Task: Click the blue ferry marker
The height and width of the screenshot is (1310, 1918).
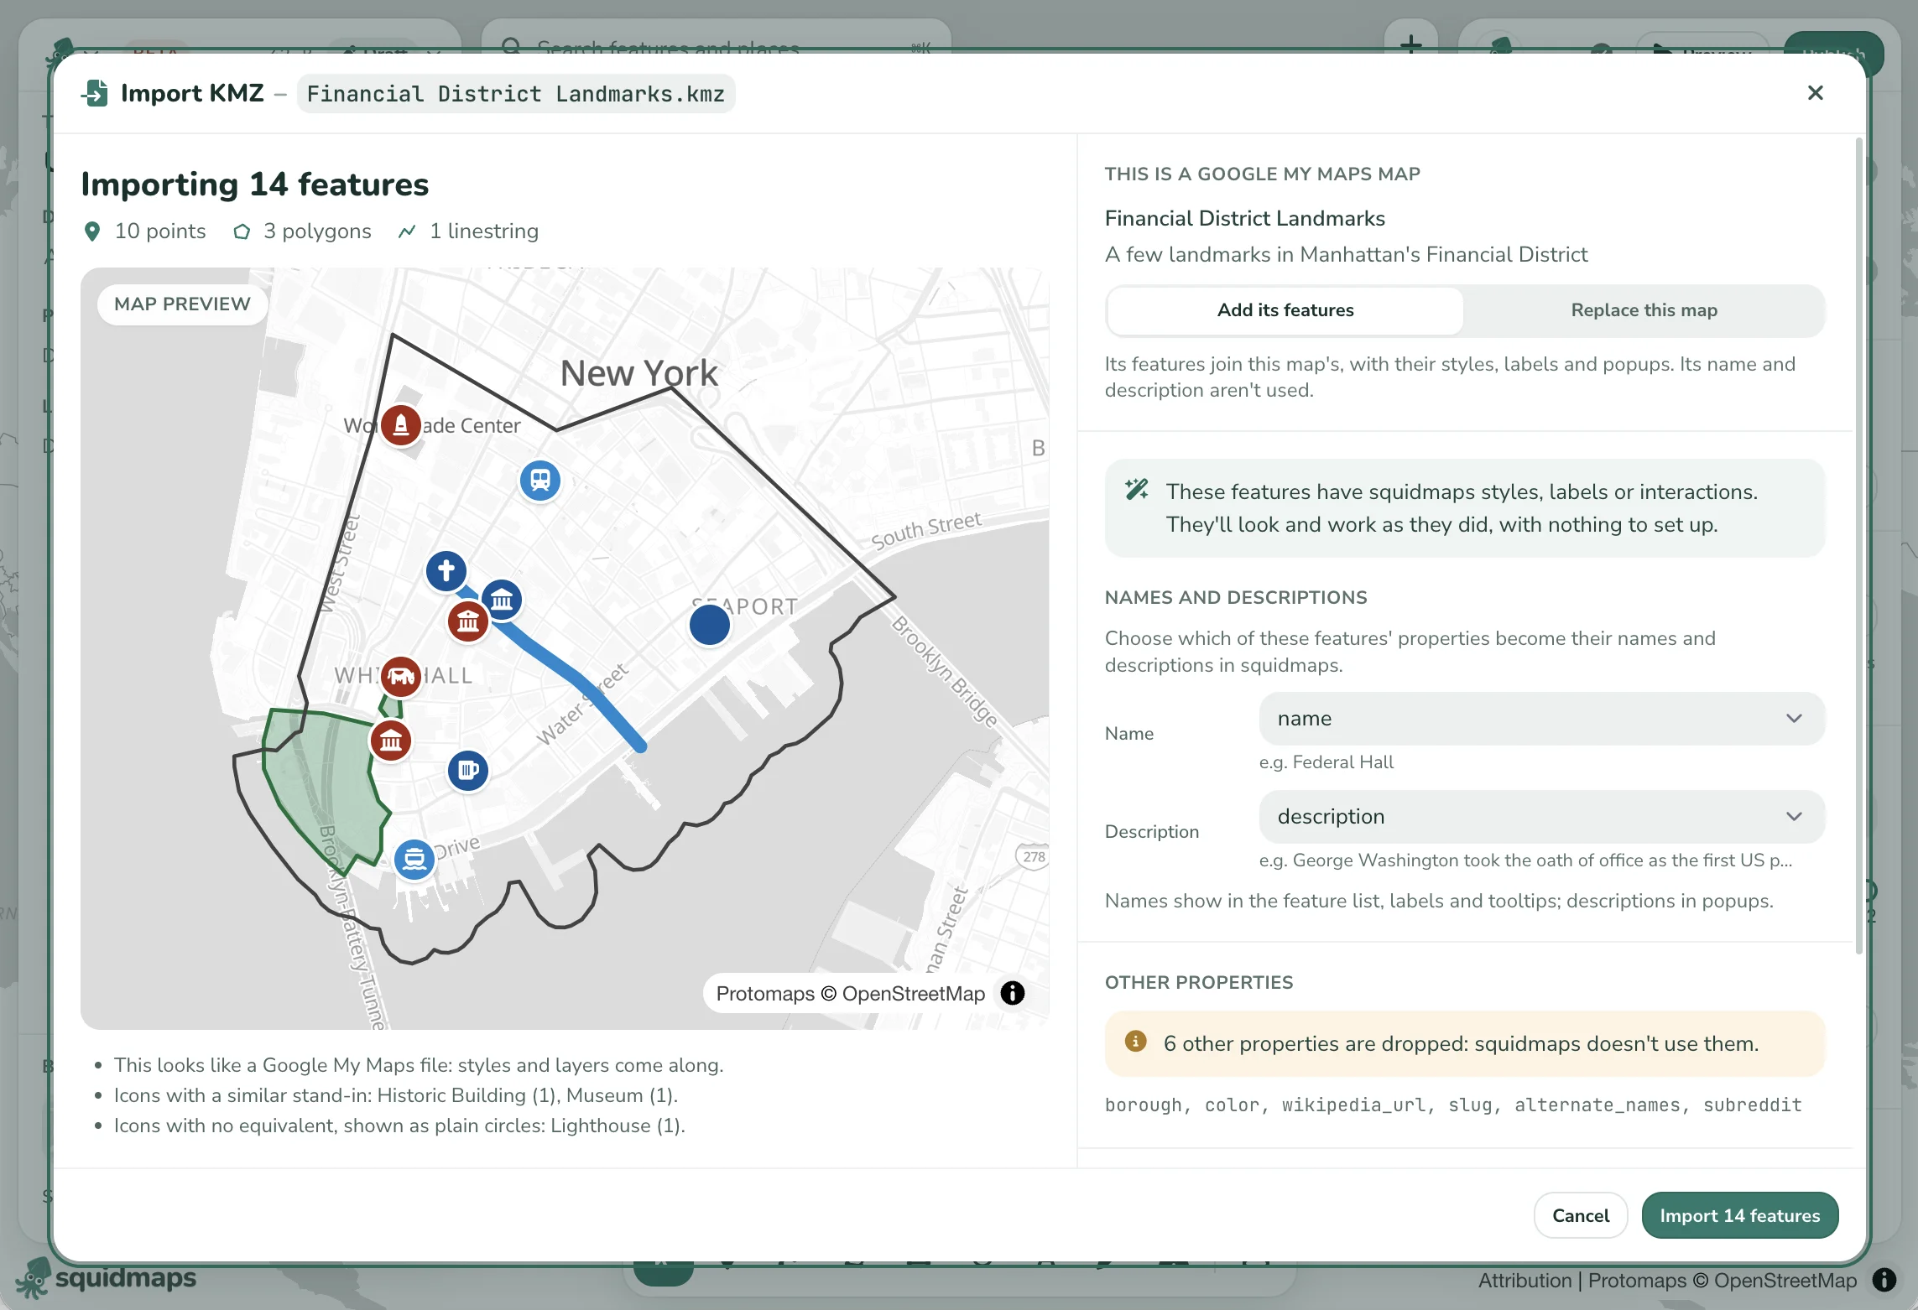Action: 414,860
